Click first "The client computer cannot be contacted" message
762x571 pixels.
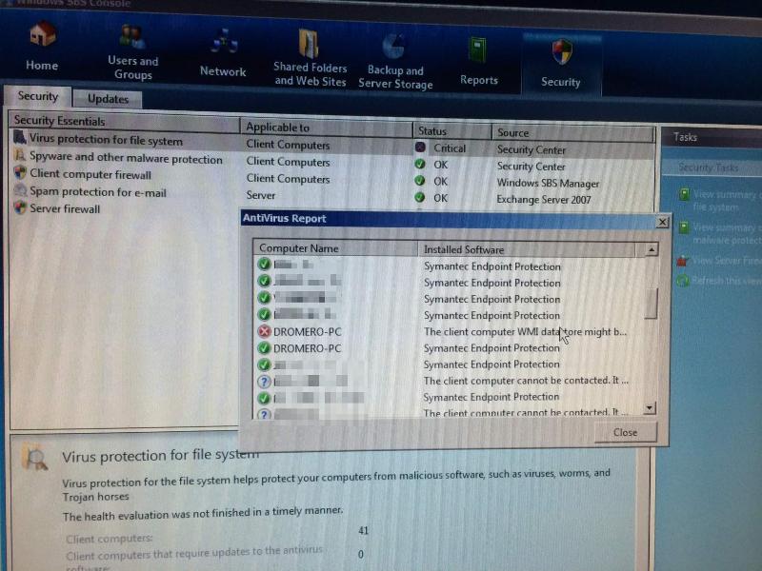pos(526,380)
